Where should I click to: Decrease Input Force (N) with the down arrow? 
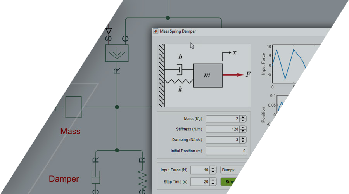click(213, 172)
